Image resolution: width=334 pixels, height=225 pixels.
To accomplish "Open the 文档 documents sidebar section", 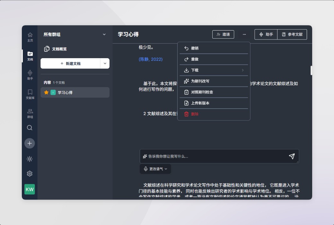I will coord(30,56).
